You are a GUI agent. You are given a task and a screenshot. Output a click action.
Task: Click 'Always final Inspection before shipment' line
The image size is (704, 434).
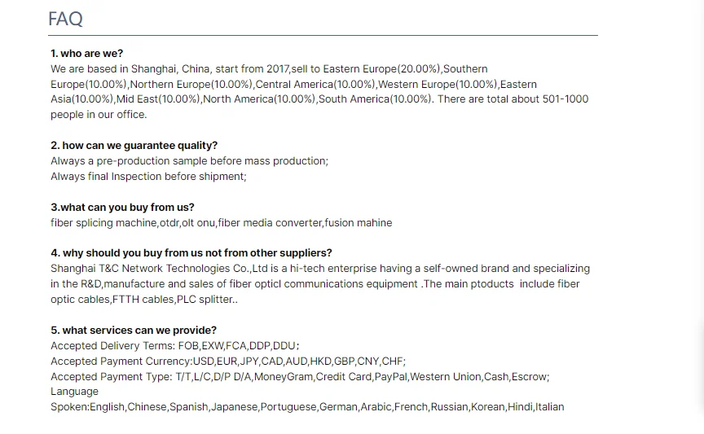tap(148, 177)
